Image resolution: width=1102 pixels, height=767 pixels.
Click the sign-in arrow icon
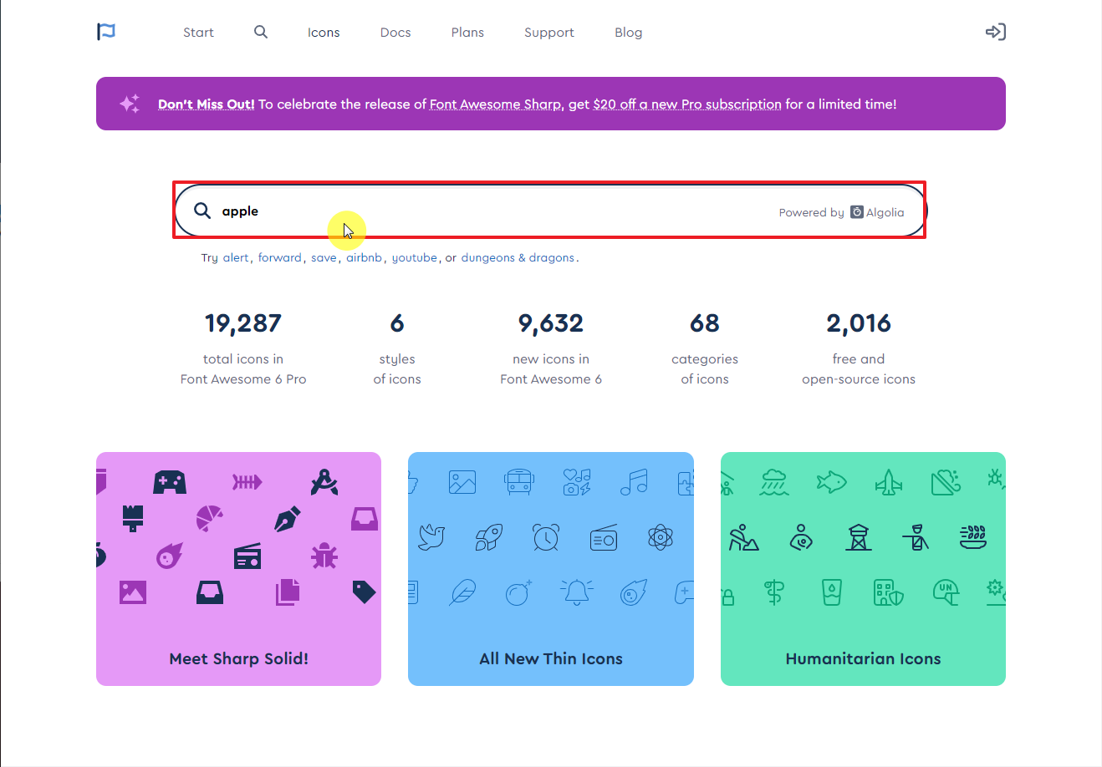point(996,32)
